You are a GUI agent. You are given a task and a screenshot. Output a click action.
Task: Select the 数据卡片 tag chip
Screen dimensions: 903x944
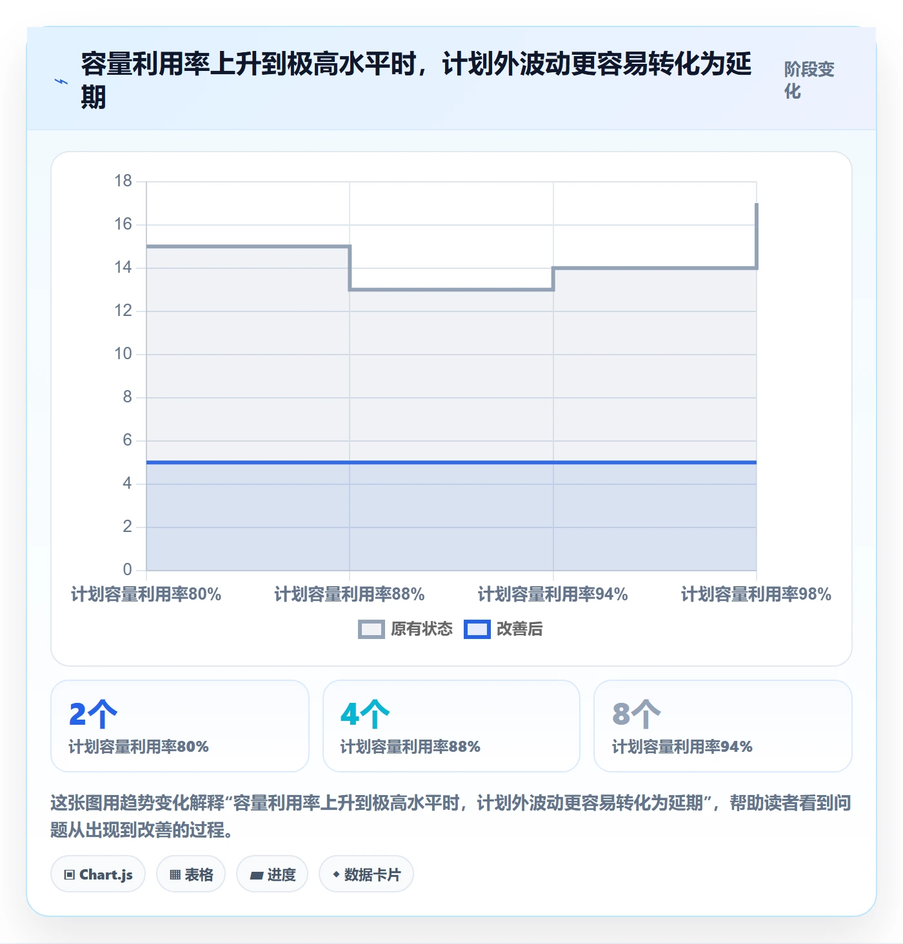tap(366, 874)
